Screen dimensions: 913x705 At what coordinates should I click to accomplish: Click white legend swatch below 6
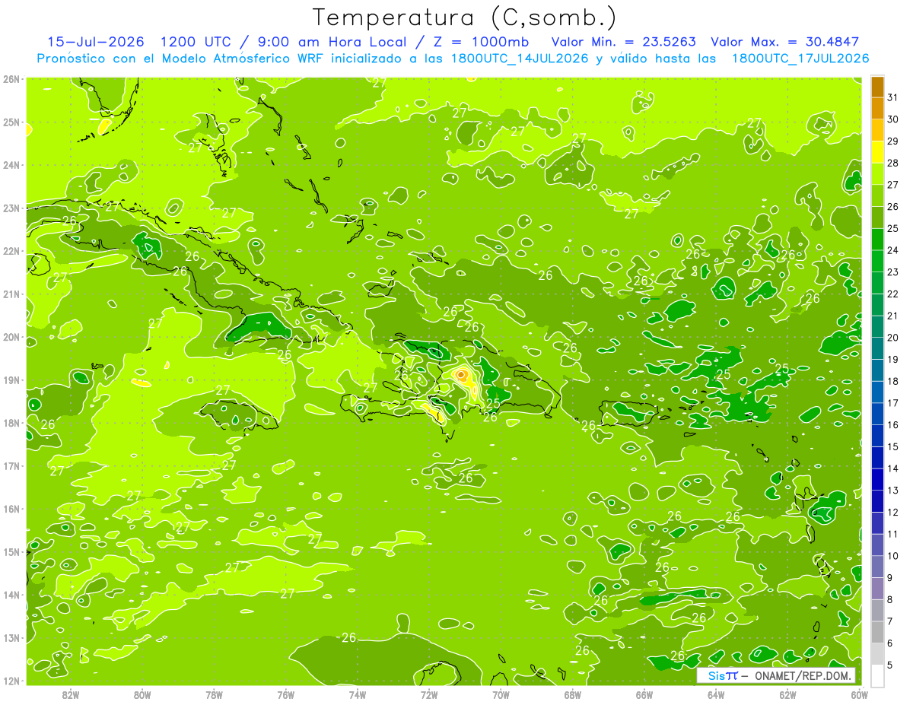pyautogui.click(x=877, y=675)
